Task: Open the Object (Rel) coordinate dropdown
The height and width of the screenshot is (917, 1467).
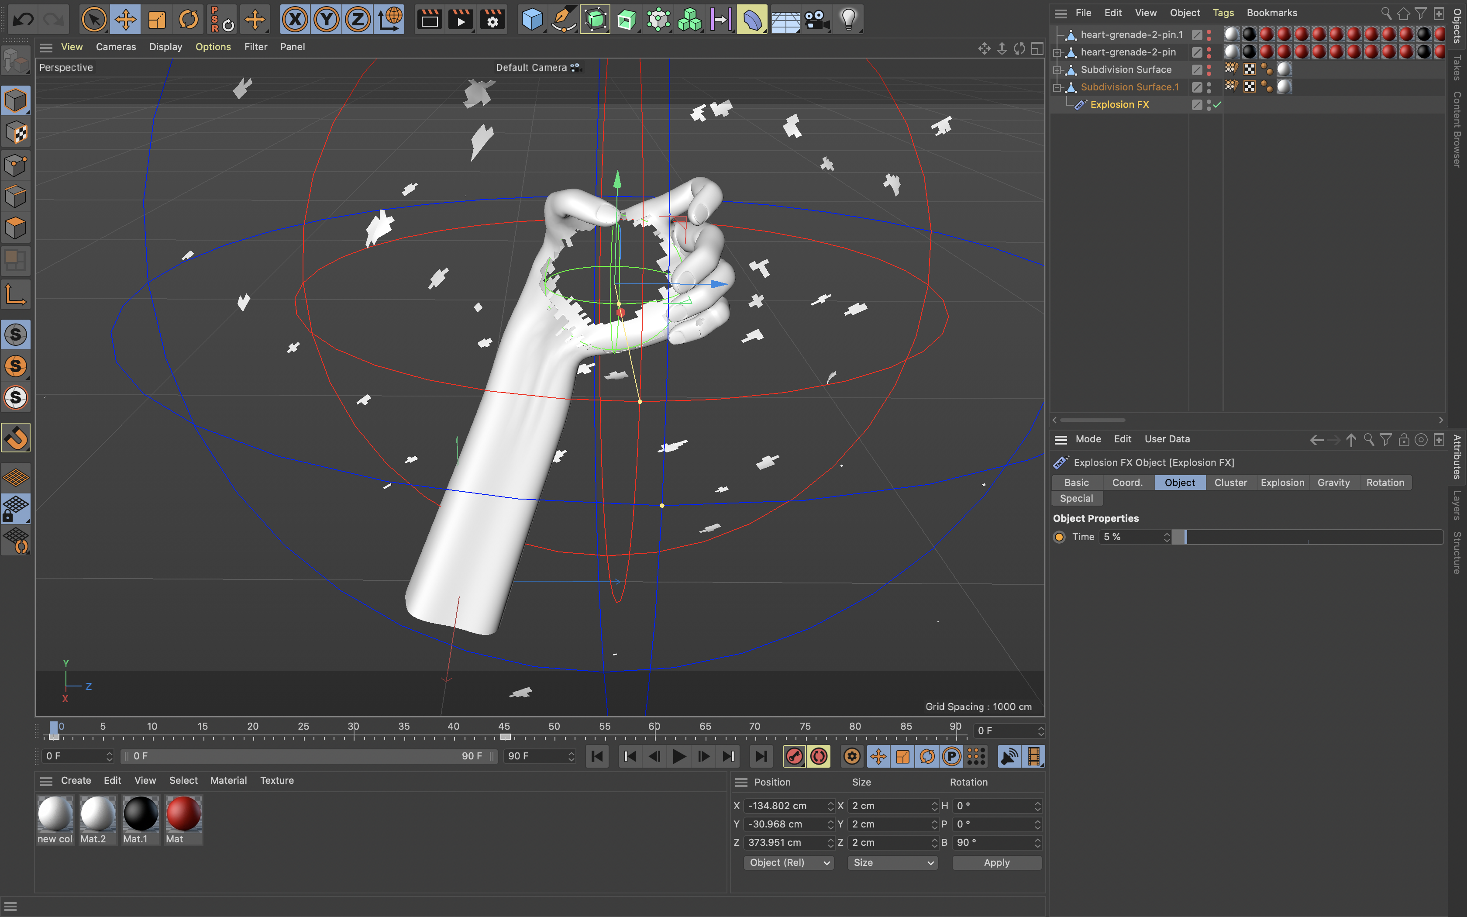Action: [788, 862]
